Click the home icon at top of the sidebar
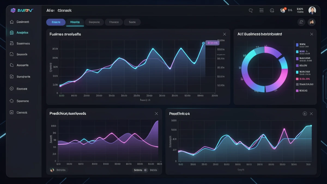Screen dimensions: 327x184 (11, 22)
